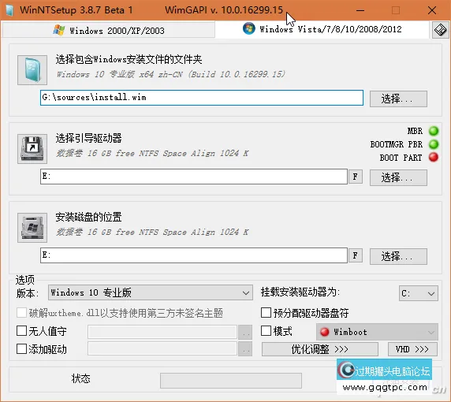Click the installation disk E: path field
This screenshot has width=451, height=402.
[x=194, y=255]
